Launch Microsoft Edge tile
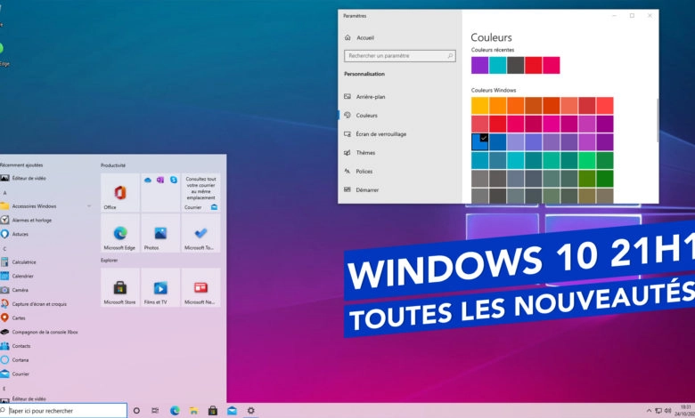 pos(120,233)
